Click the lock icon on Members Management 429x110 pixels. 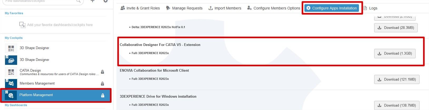pos(102,84)
